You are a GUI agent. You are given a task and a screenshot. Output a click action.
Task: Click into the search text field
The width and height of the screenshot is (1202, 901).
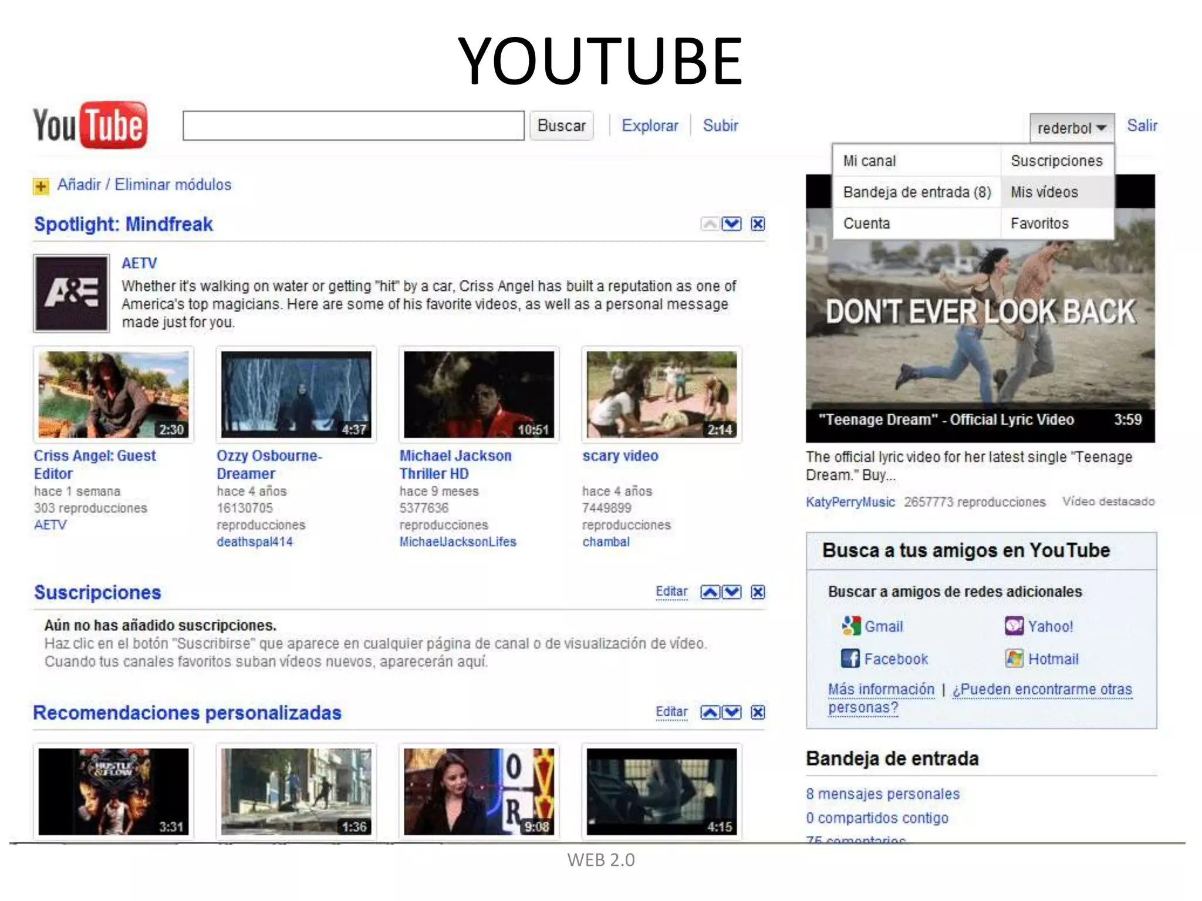(x=353, y=126)
